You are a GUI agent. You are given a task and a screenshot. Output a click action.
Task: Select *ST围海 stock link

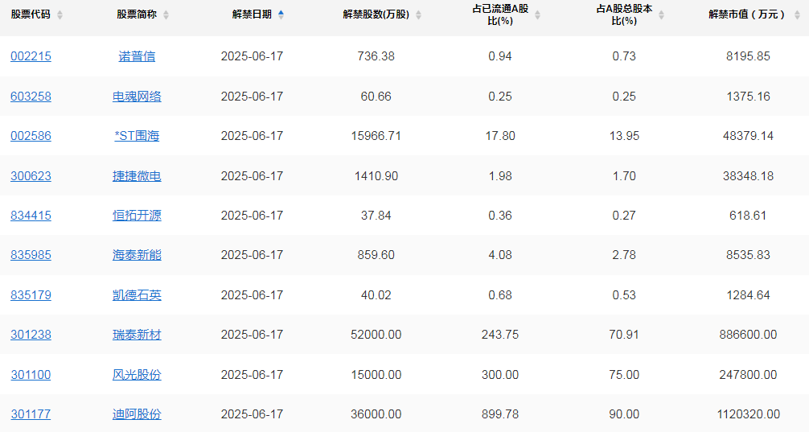137,136
